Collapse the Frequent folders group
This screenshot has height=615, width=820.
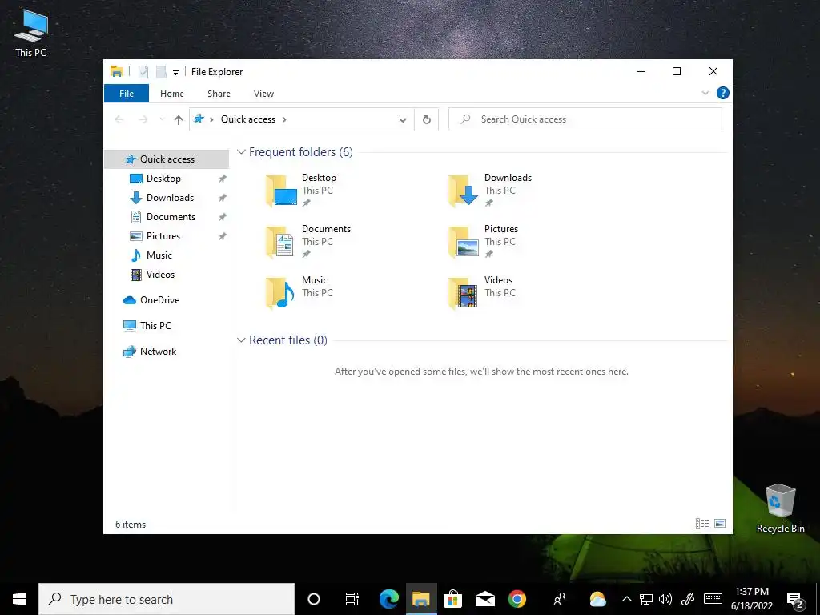[241, 152]
